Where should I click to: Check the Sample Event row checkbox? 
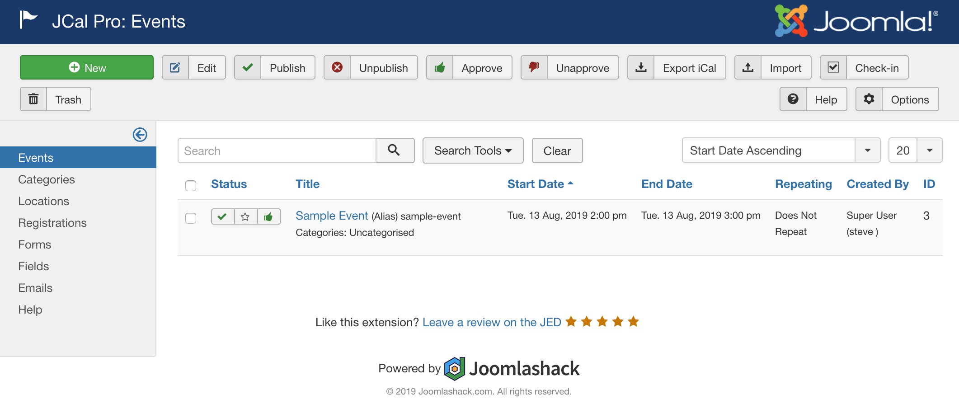(x=191, y=218)
